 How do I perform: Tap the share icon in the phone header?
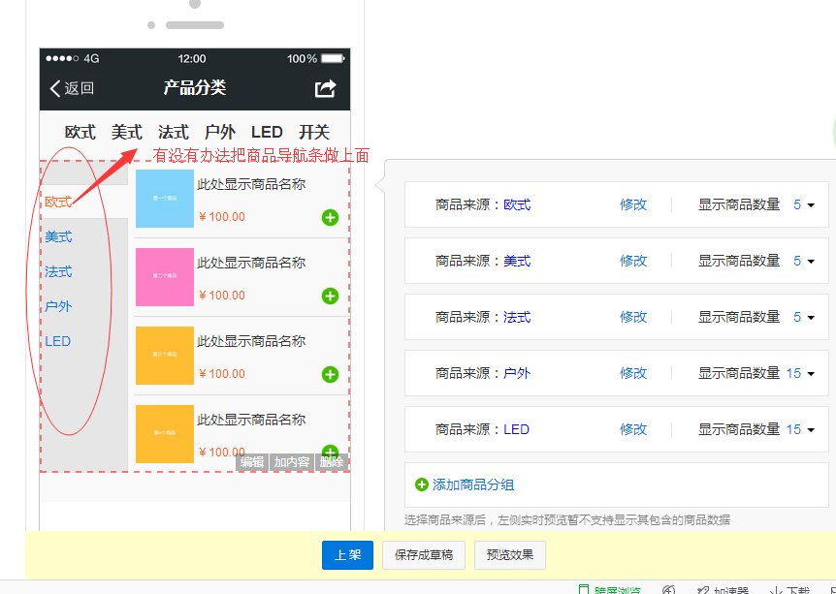[x=325, y=86]
